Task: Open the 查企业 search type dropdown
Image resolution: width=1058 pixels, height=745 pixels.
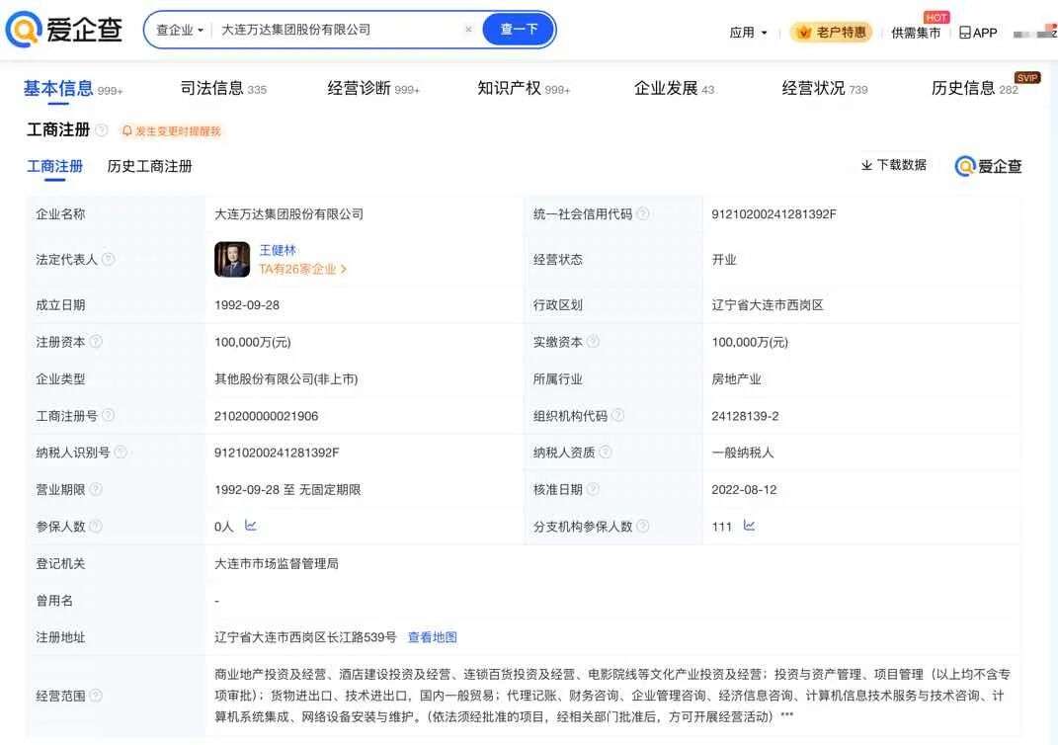Action: pos(176,29)
